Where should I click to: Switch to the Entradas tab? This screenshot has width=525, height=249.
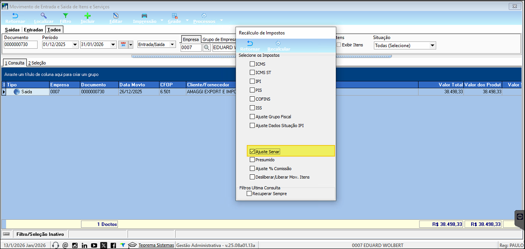34,30
